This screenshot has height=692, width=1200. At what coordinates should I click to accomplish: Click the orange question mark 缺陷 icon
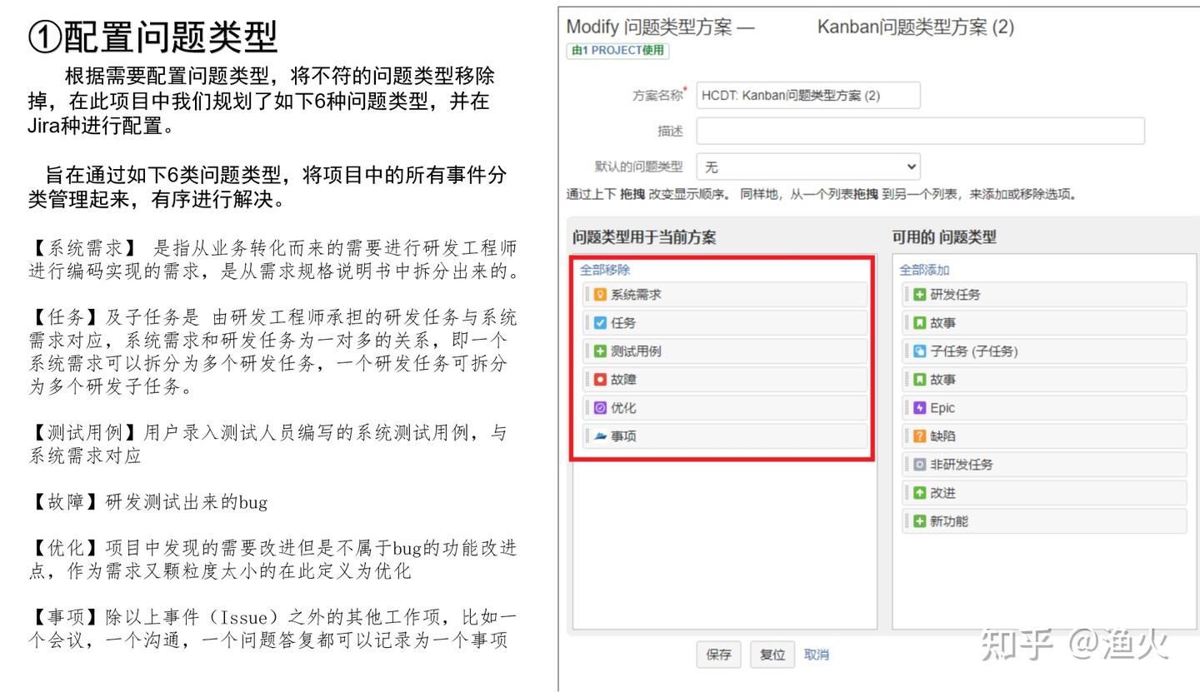point(920,436)
